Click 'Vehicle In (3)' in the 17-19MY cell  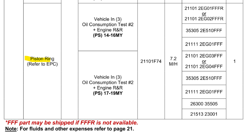point(108,77)
